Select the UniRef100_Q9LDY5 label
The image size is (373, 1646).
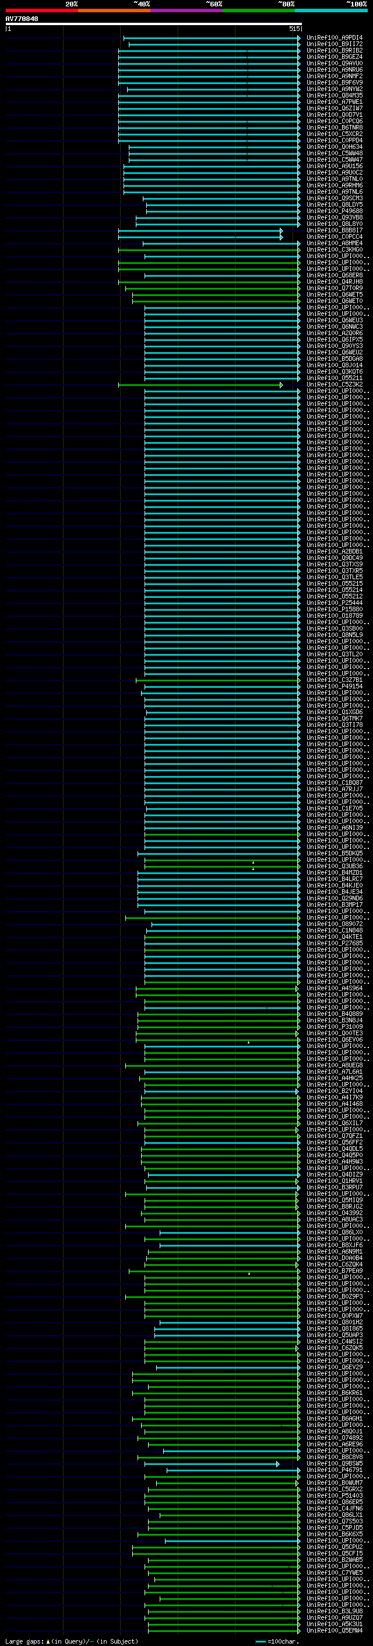[334, 204]
